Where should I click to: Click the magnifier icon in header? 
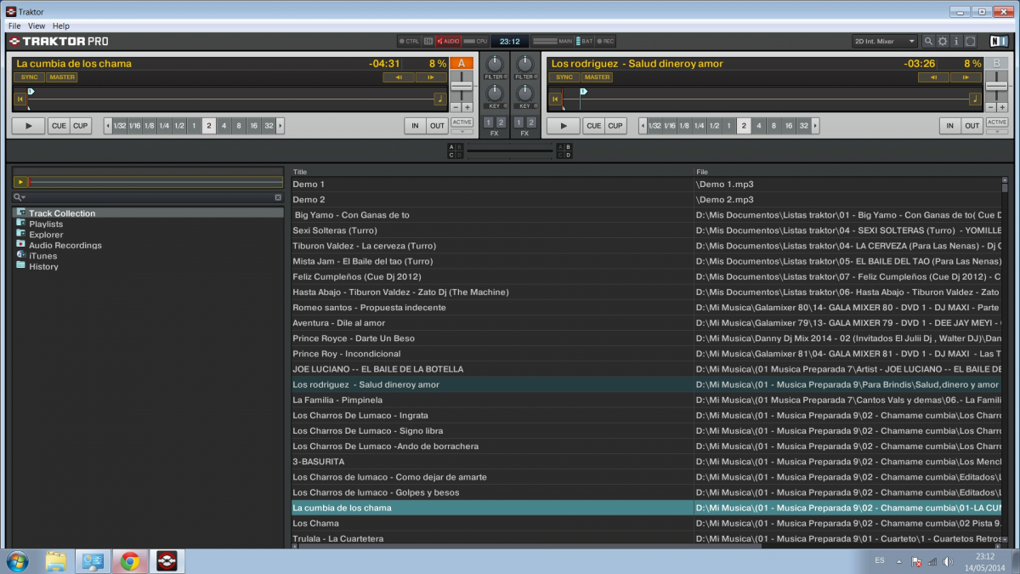[928, 41]
